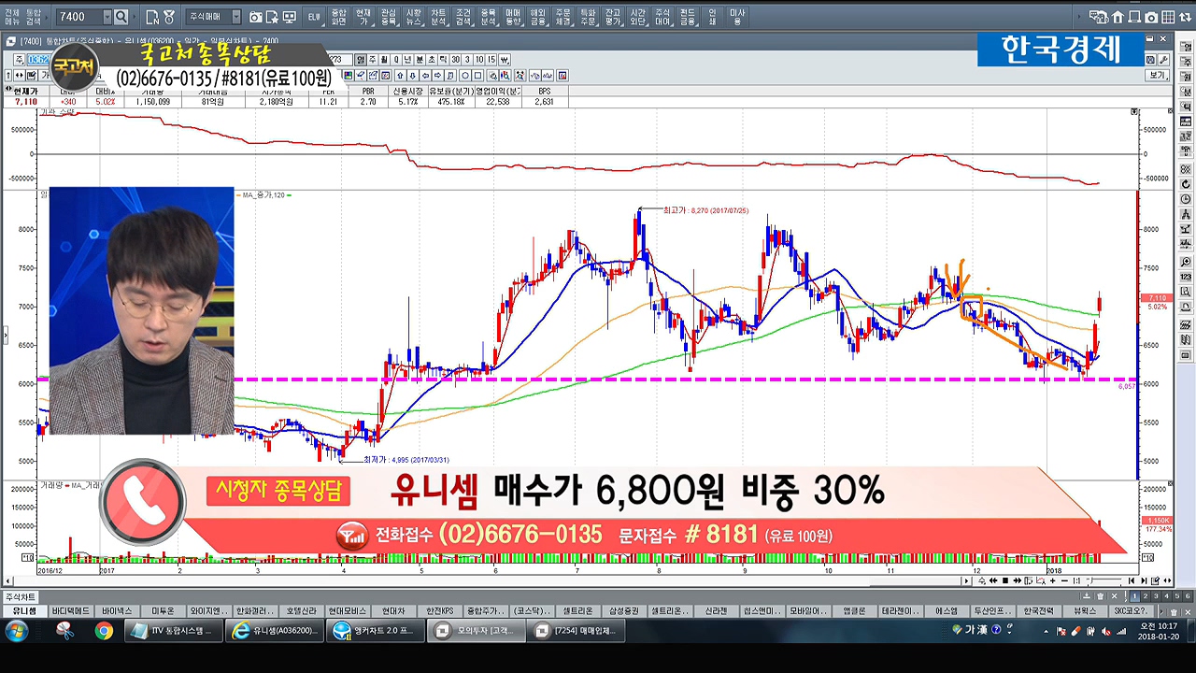Click the camera screenshot icon in top toolbar
The height and width of the screenshot is (673, 1196).
pos(256,17)
